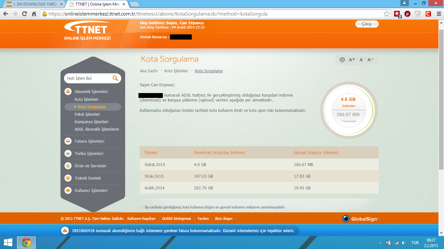Click the volume tray icon
The image size is (444, 249).
(404, 243)
